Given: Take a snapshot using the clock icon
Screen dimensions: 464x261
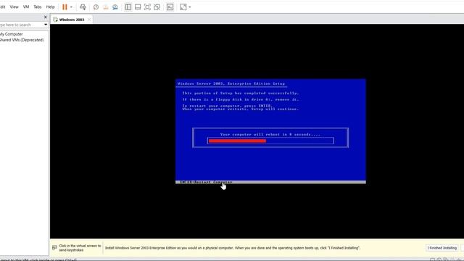Looking at the screenshot, I should (x=96, y=7).
